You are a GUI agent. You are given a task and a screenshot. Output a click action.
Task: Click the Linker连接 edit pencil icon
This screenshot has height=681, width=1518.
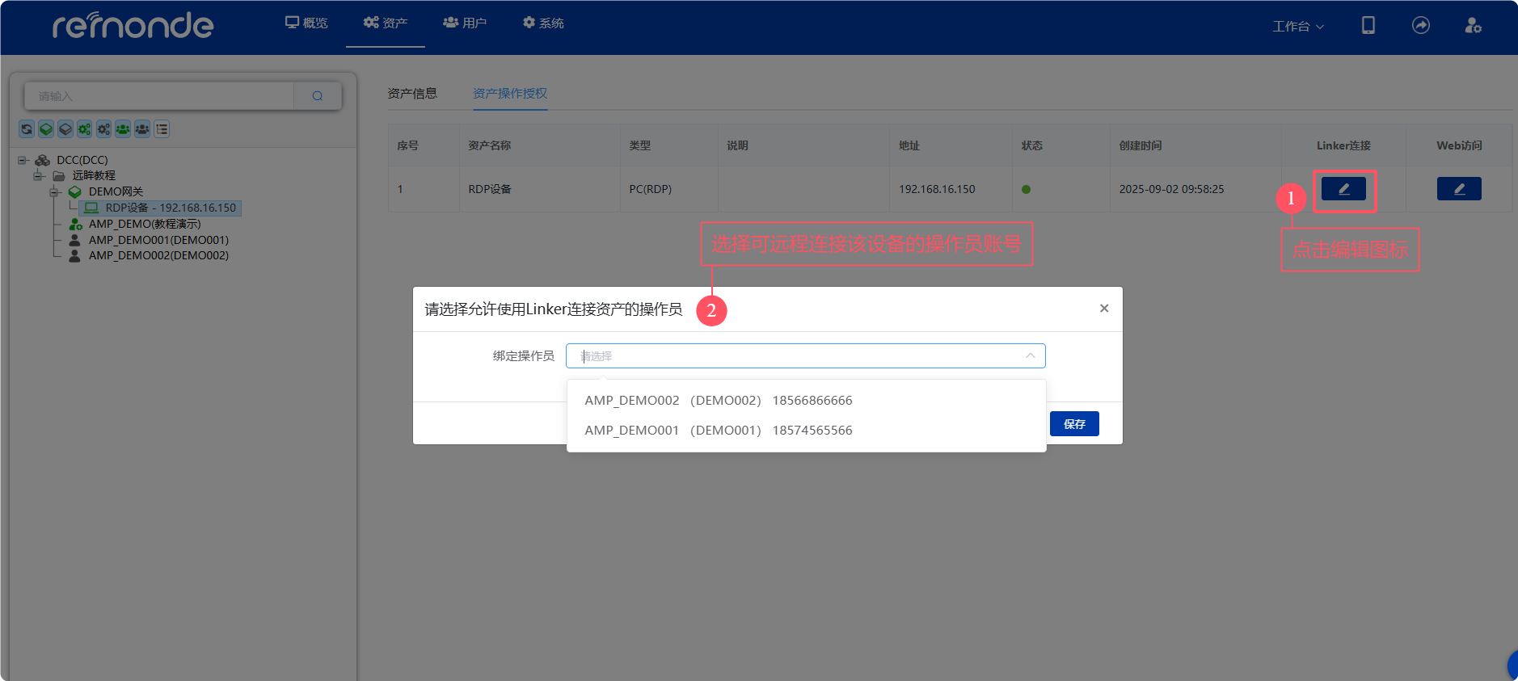(x=1343, y=189)
